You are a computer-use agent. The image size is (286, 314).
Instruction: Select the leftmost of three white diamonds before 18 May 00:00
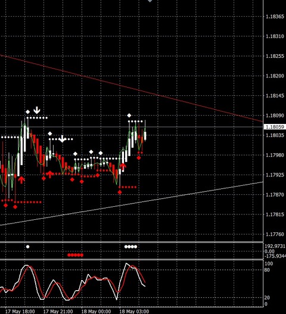(x=75, y=154)
